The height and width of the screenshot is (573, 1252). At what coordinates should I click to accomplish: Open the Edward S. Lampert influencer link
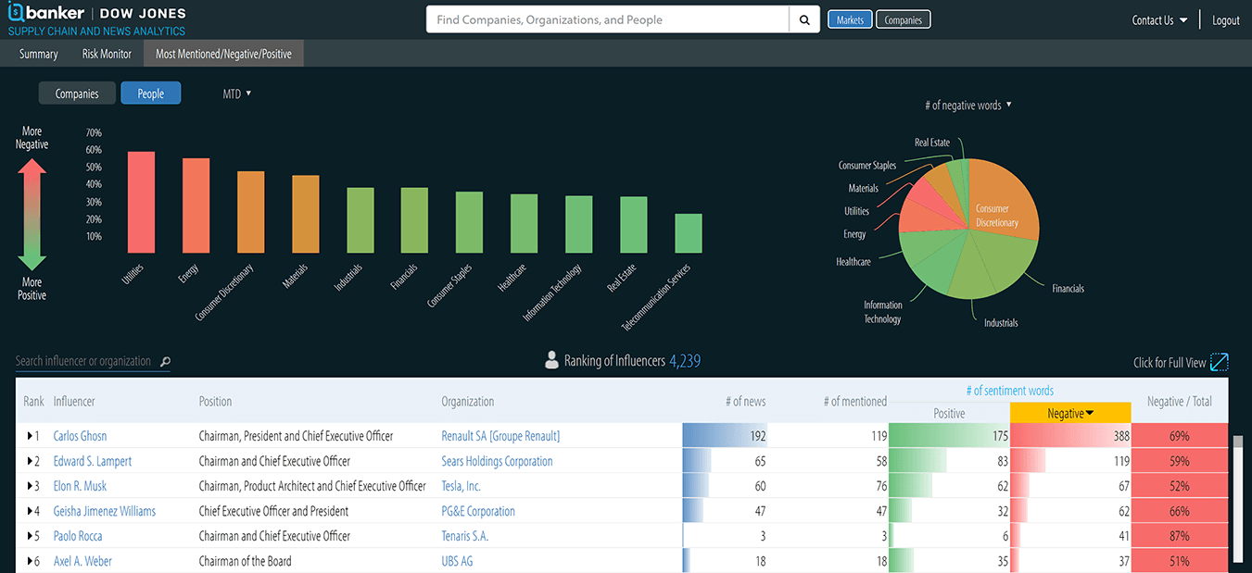93,461
